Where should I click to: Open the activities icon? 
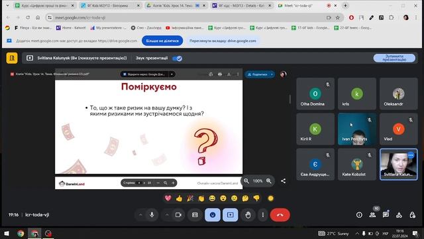[399, 215]
